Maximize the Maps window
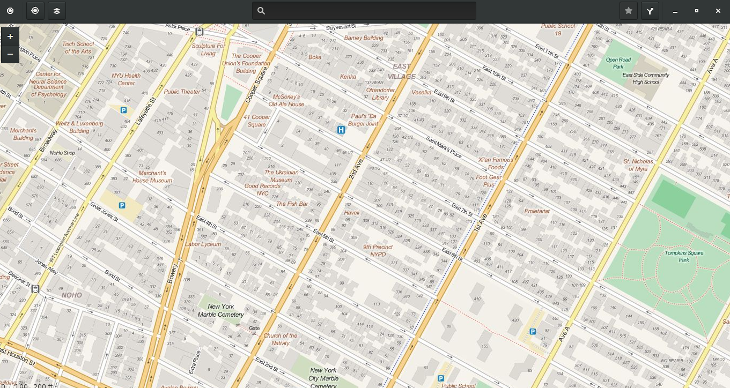The width and height of the screenshot is (730, 388). click(x=697, y=11)
